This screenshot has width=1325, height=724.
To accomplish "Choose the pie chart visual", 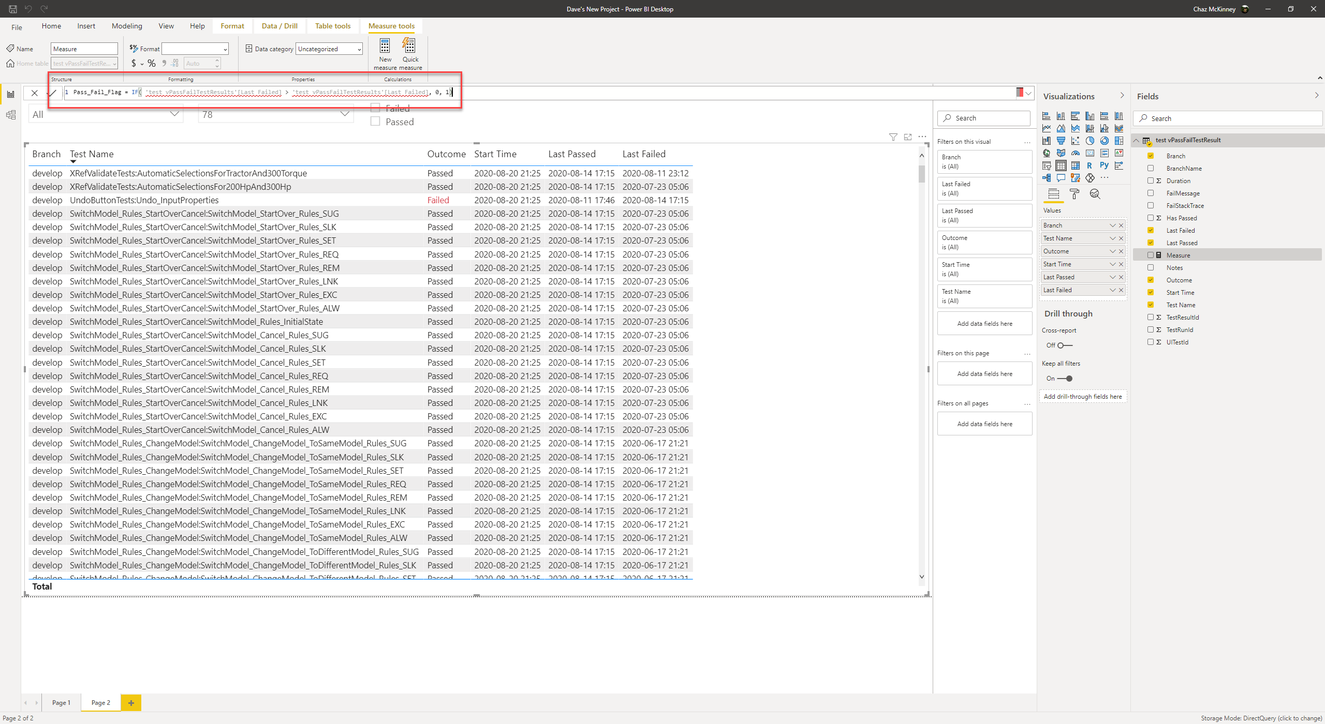I will click(1090, 141).
